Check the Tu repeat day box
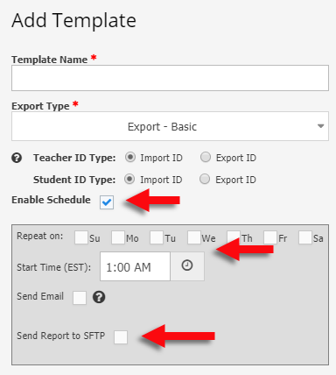This screenshot has width=336, height=375. [157, 237]
